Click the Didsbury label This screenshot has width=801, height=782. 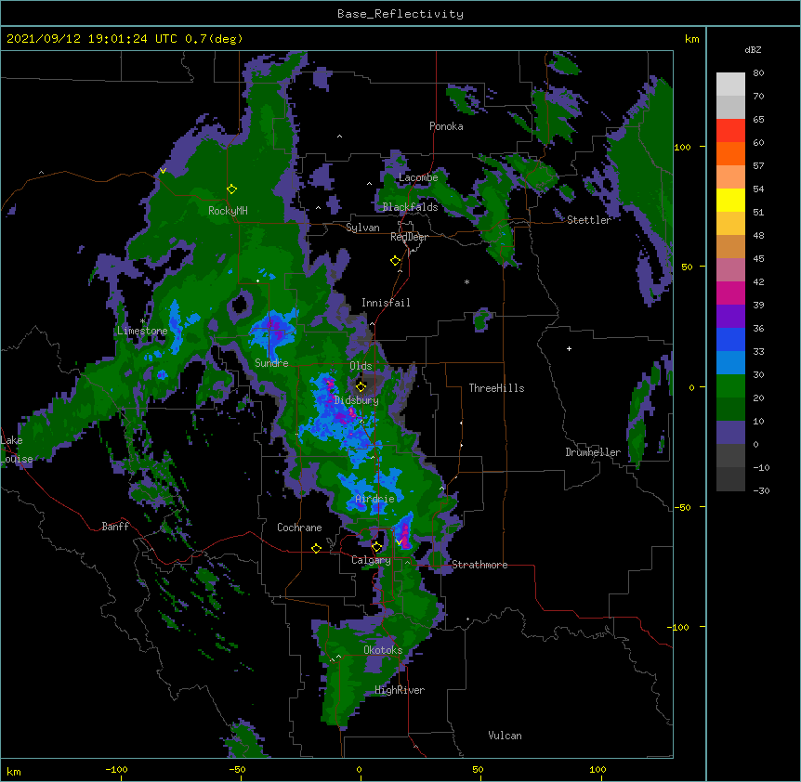tap(357, 400)
